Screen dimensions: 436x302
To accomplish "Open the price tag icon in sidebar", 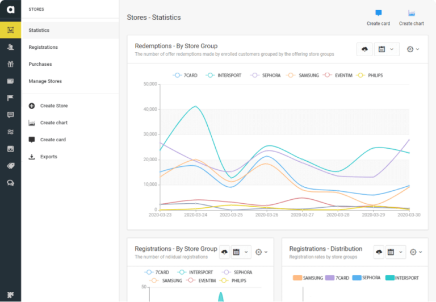I will click(10, 166).
